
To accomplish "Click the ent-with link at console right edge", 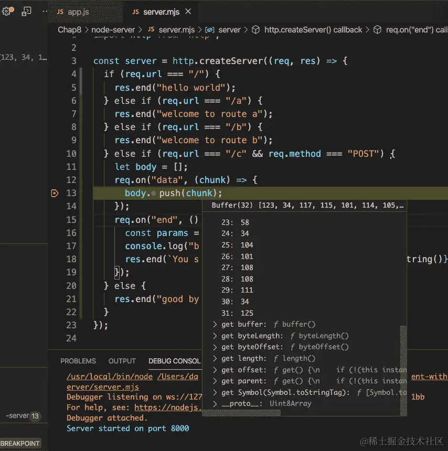I will [x=429, y=377].
